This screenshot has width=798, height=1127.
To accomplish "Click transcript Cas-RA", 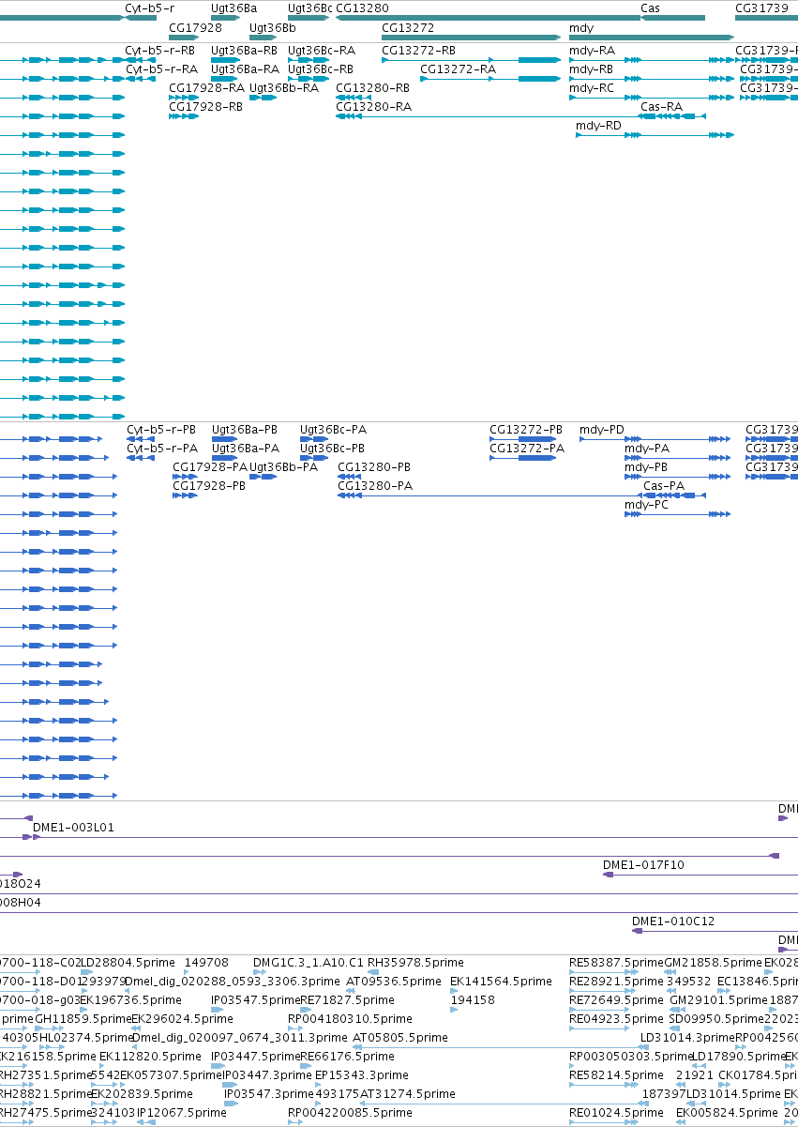I will tap(661, 107).
